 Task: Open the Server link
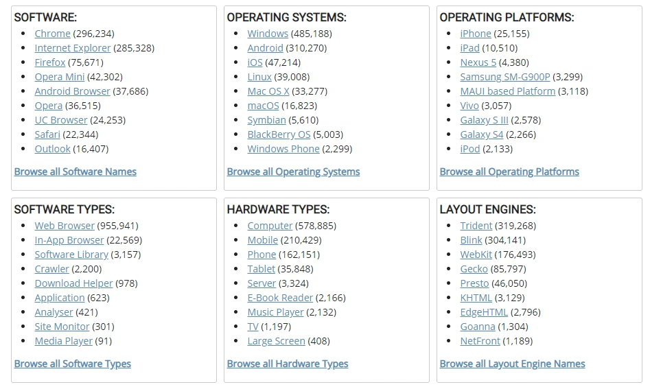point(262,283)
